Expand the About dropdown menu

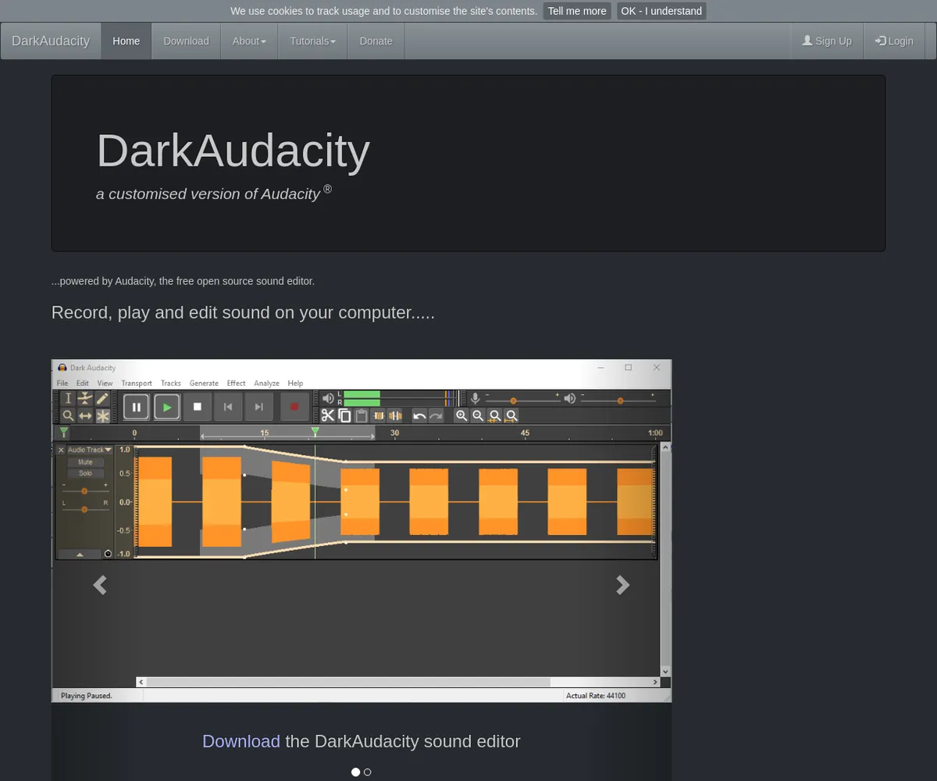pyautogui.click(x=249, y=41)
